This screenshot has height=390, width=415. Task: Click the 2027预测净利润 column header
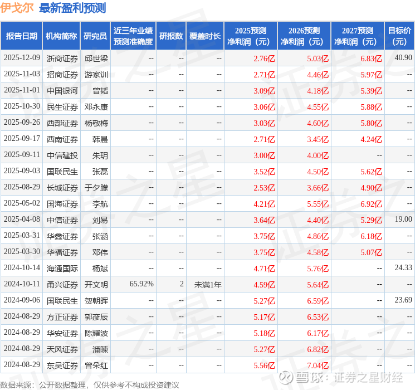[358, 36]
